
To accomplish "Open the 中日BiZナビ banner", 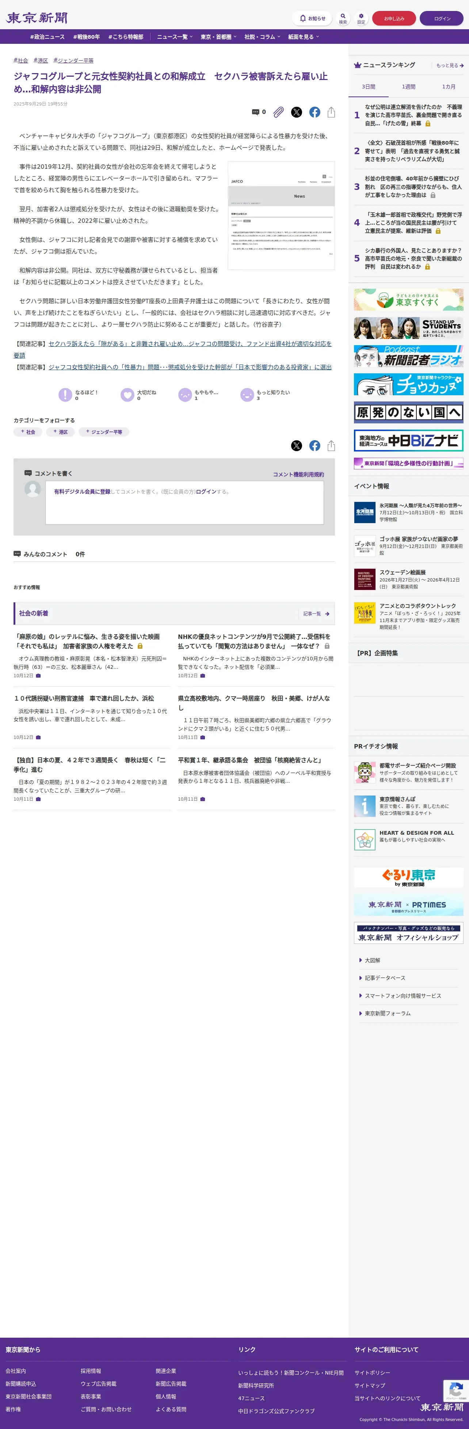I will pos(408,441).
